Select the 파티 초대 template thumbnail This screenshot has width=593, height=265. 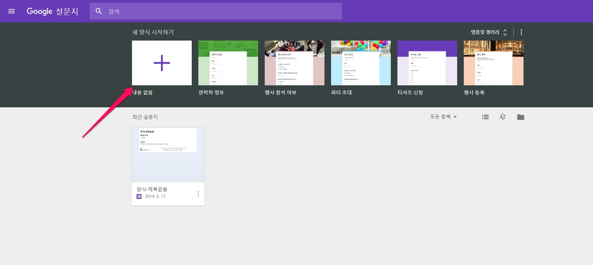pyautogui.click(x=361, y=63)
